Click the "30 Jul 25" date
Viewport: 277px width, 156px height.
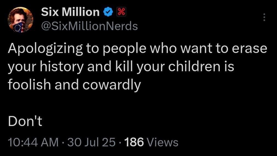coord(91,142)
